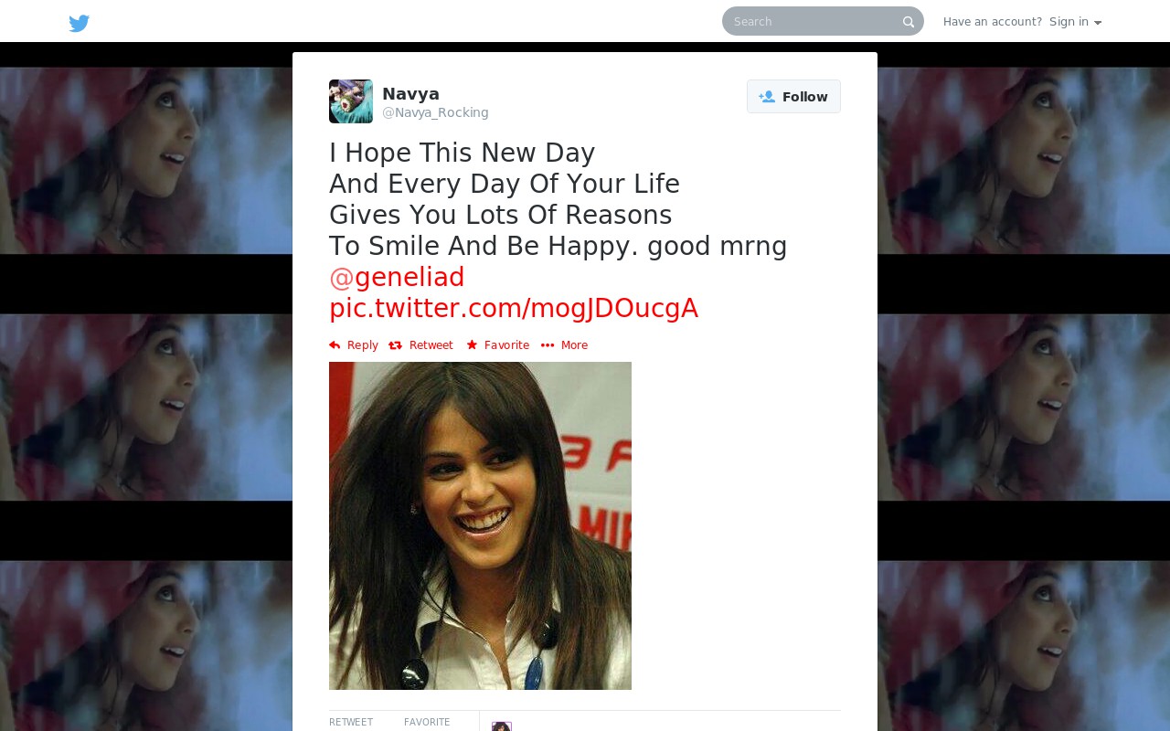
Task: Click the Navya display name
Action: (x=410, y=94)
